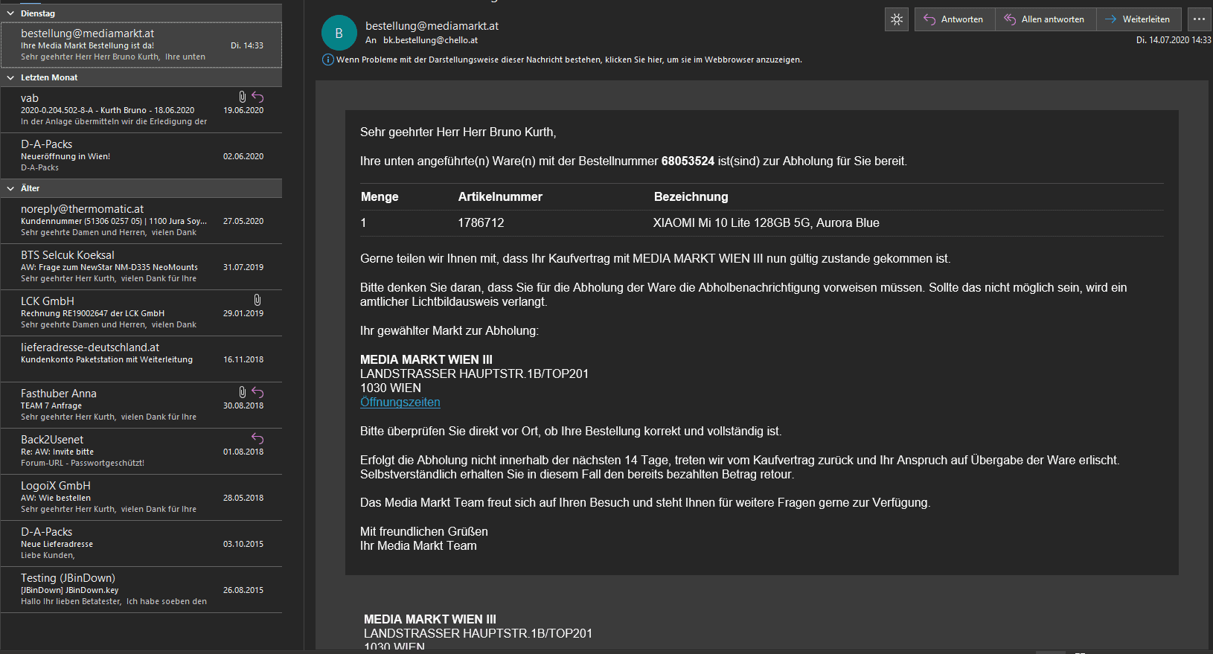Viewport: 1213px width, 654px height.
Task: Open more actions ellipsis menu
Action: pyautogui.click(x=1199, y=19)
